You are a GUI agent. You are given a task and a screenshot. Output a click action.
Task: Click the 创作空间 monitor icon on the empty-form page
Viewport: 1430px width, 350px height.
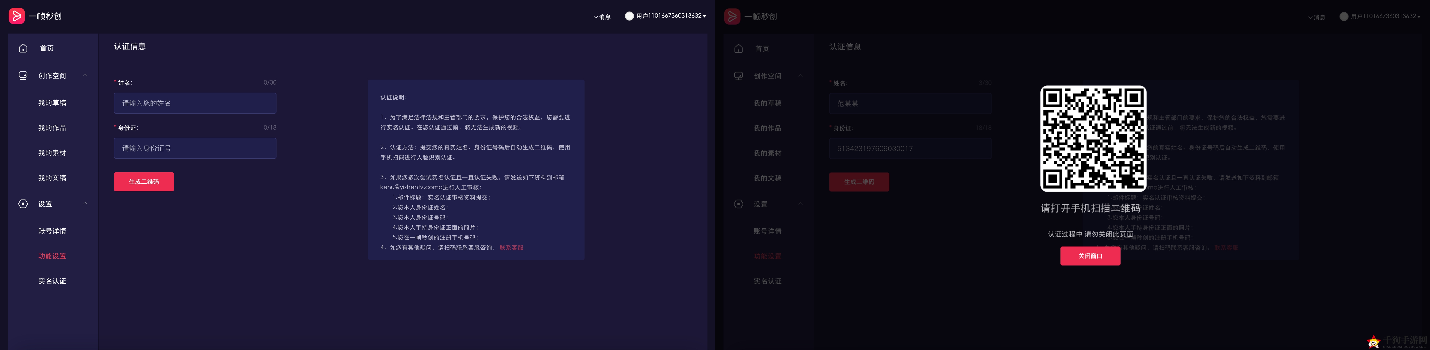pos(23,75)
